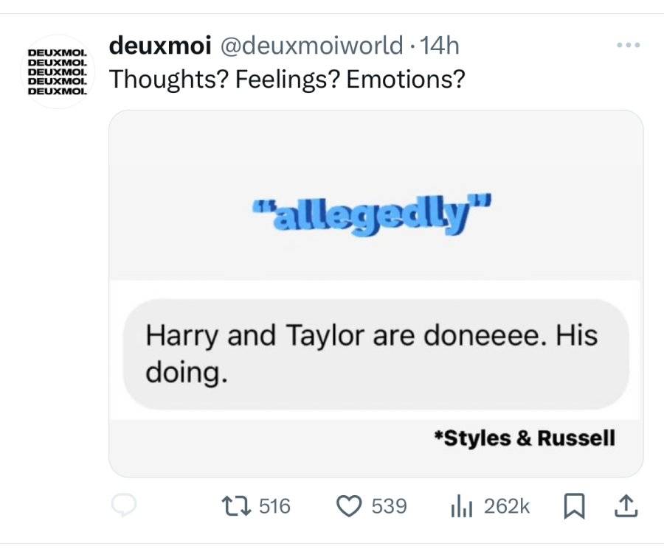The width and height of the screenshot is (664, 557).
Task: Click the 262k views count
Action: (506, 506)
